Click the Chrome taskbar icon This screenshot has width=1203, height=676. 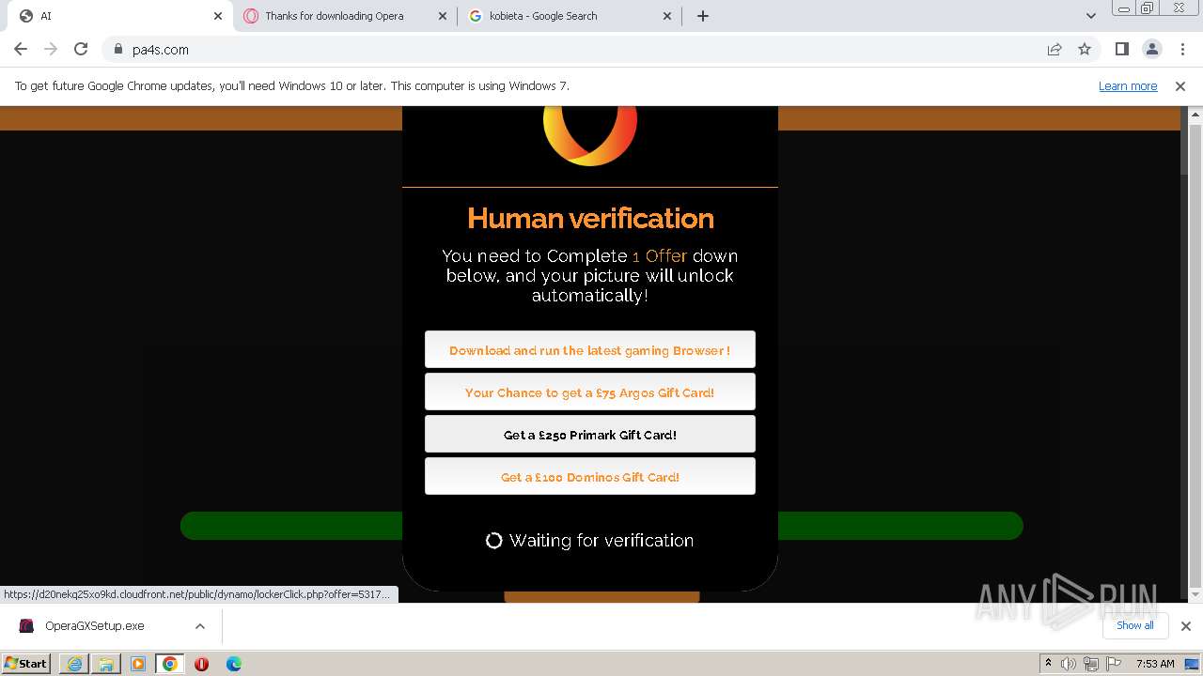pyautogui.click(x=170, y=663)
